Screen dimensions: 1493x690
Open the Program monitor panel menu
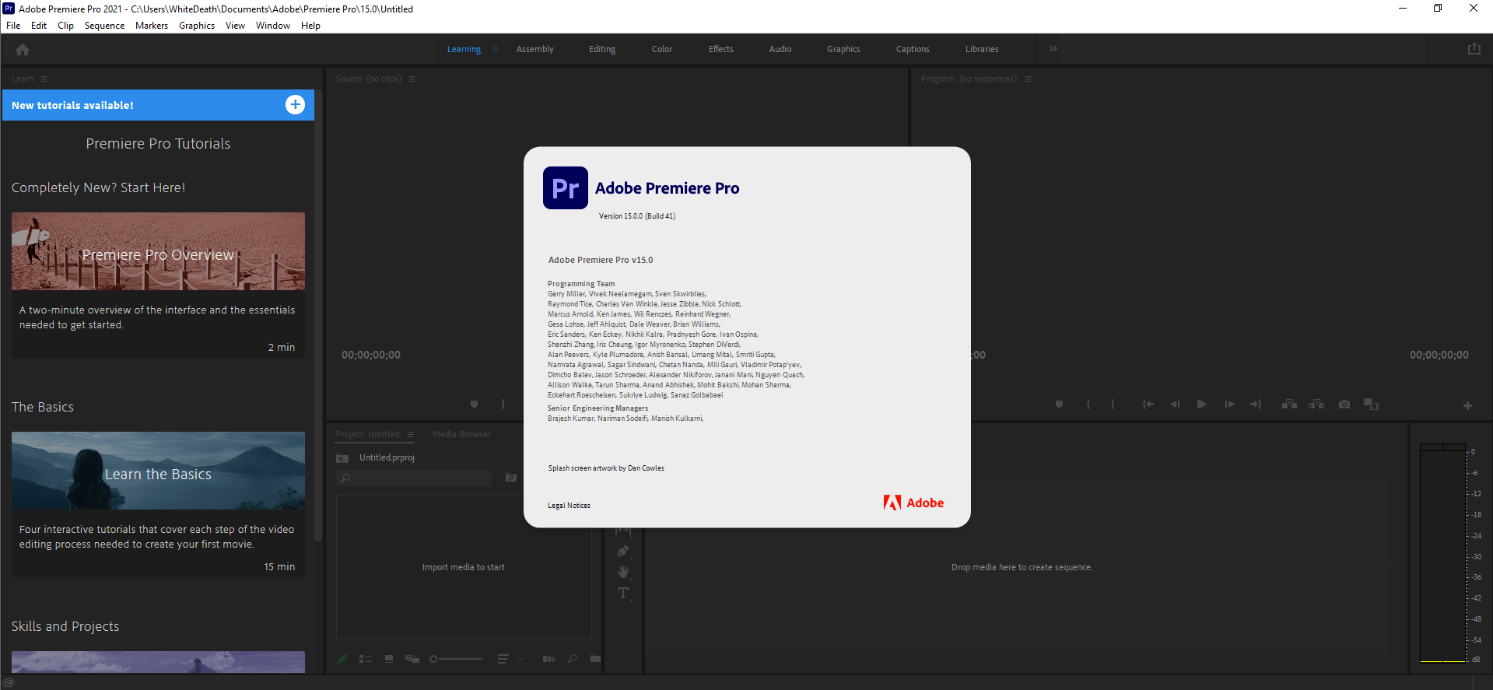[x=1028, y=79]
